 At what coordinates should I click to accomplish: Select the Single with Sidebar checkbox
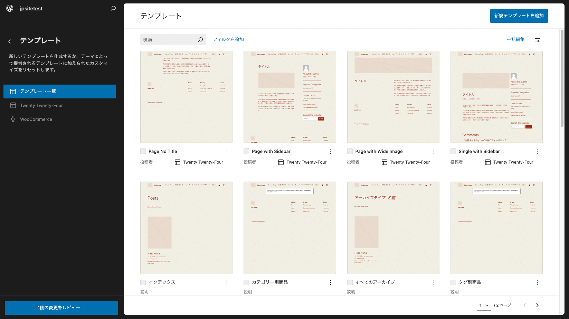coord(453,151)
